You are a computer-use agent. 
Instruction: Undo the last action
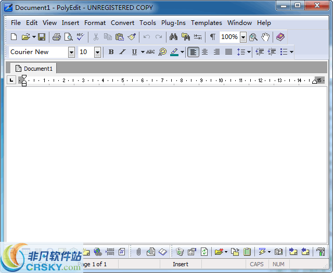point(147,37)
